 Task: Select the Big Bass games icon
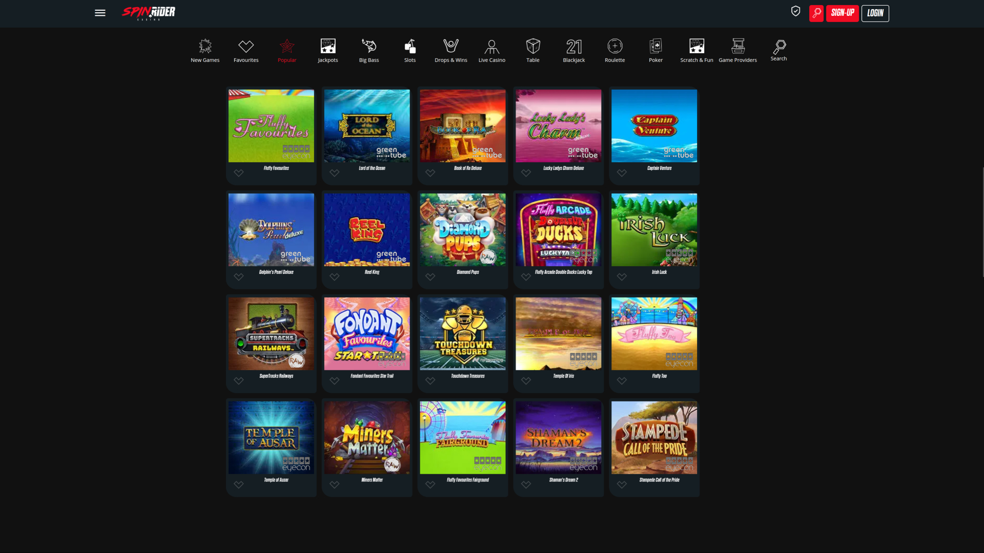point(368,50)
